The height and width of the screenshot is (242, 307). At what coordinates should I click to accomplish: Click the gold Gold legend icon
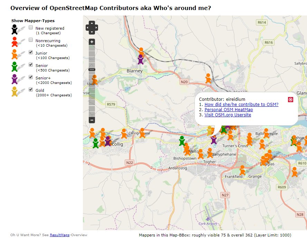15,91
